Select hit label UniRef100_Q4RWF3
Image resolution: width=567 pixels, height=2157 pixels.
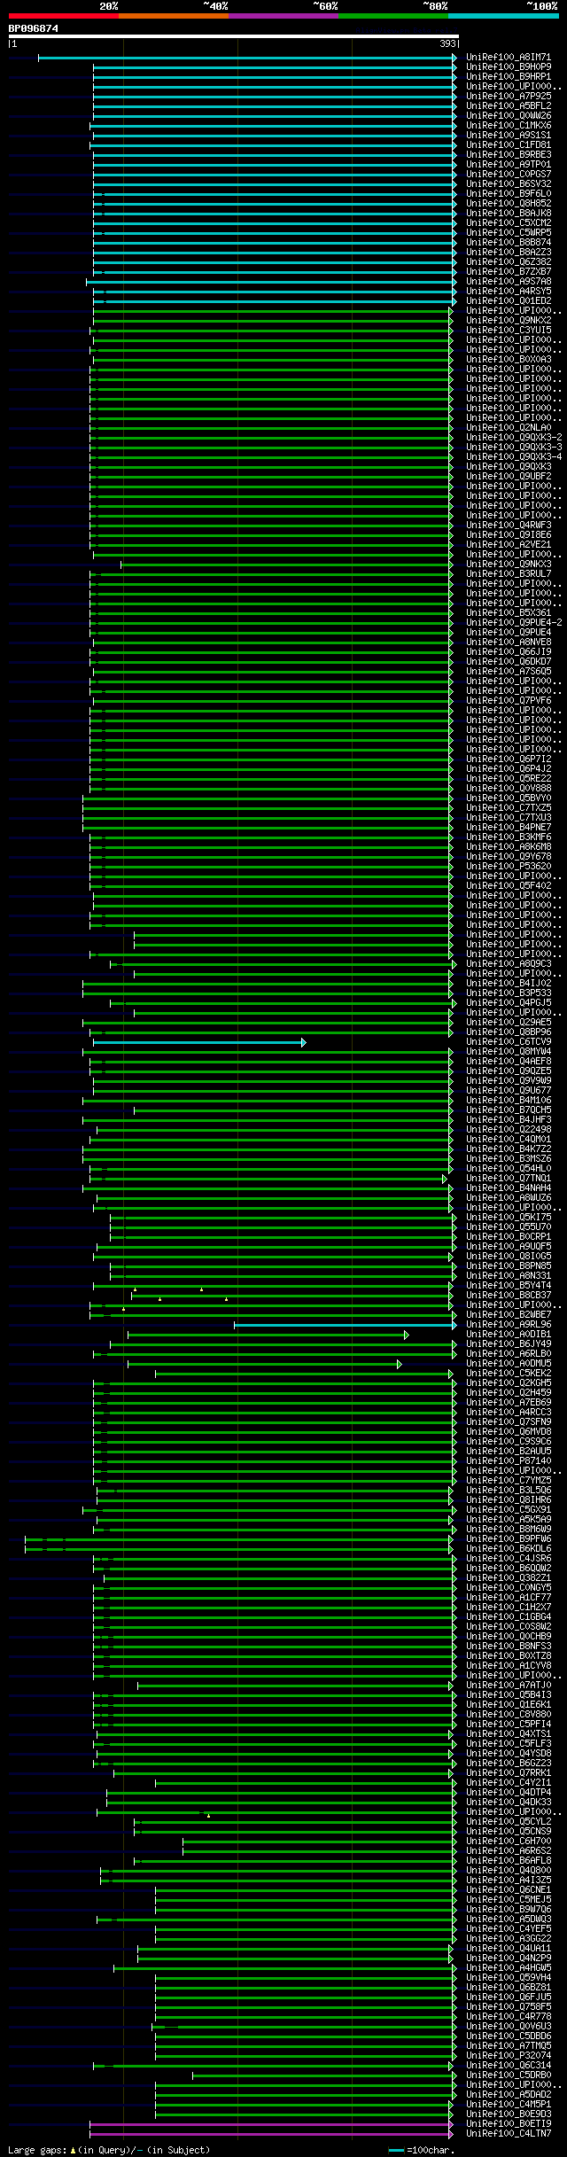pos(509,526)
